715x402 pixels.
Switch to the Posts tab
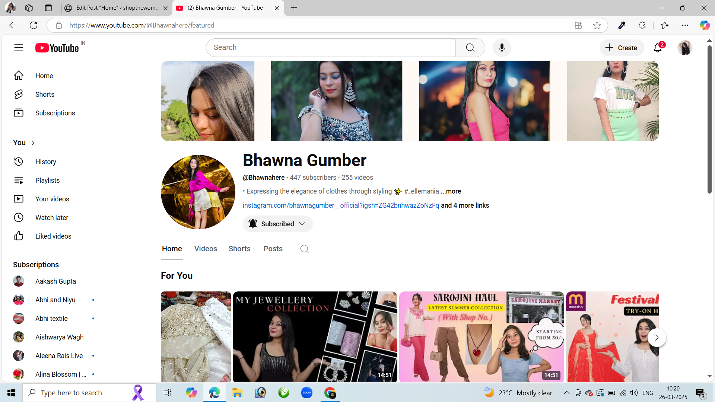(x=273, y=249)
